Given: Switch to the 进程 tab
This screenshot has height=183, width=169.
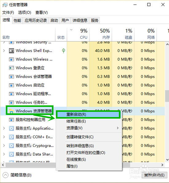Looking at the screenshot, I should pyautogui.click(x=6, y=20).
